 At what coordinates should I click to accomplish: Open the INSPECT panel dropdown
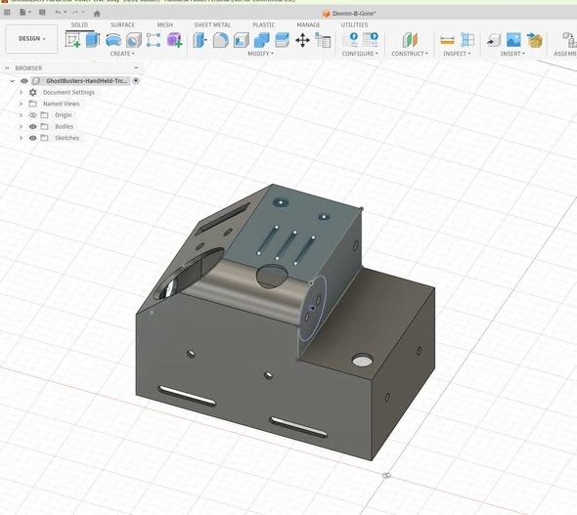[x=457, y=54]
